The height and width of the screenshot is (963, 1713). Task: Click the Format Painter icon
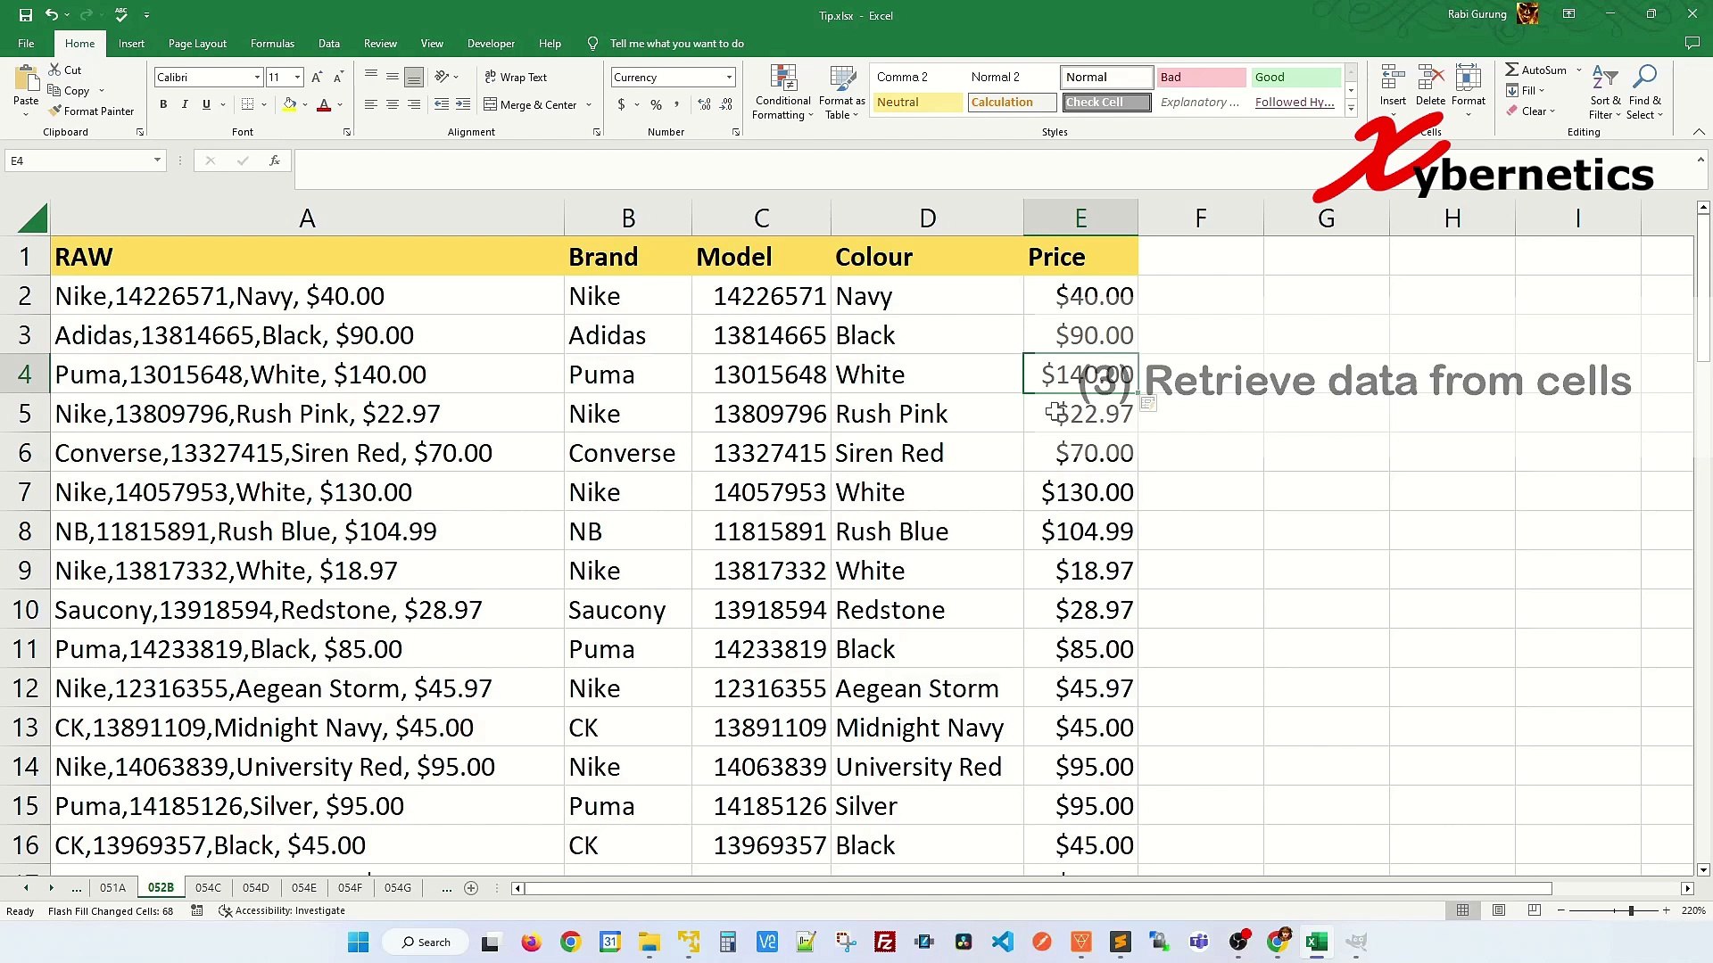pos(56,111)
